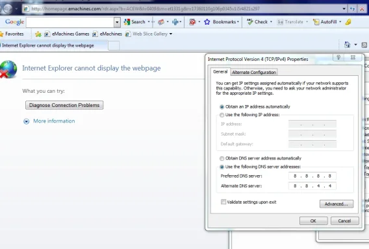Click the Preferred DNS server field
Viewport: 369px width, 249px height.
click(x=312, y=176)
